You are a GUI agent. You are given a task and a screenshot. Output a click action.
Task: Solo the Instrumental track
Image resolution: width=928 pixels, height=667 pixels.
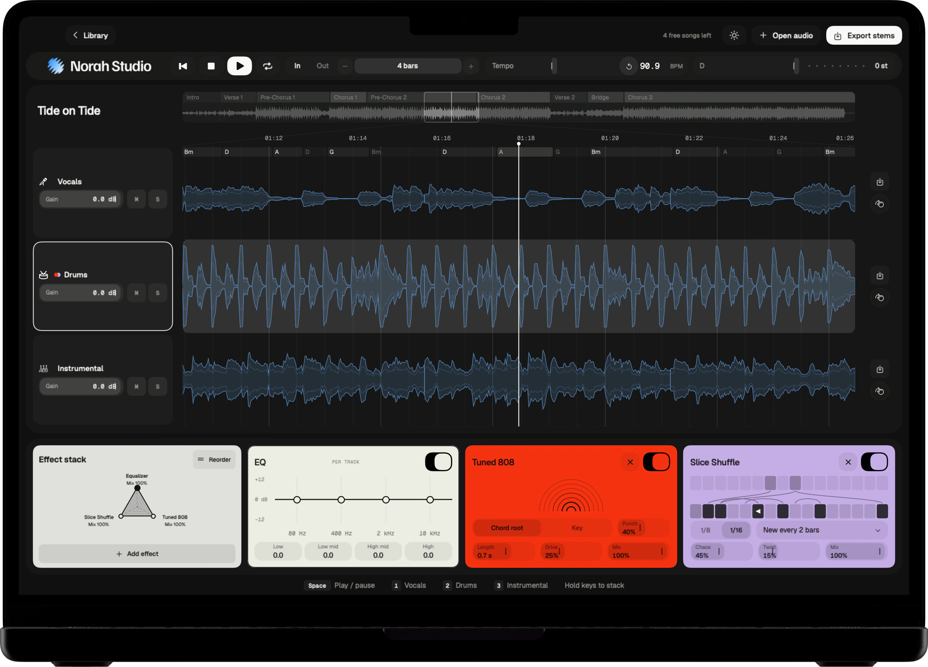pyautogui.click(x=157, y=386)
